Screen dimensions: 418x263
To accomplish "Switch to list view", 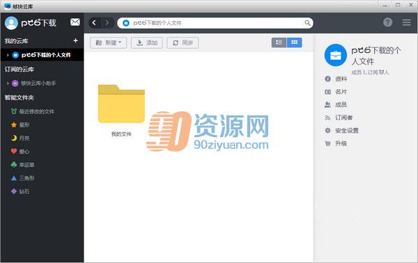I will click(x=279, y=42).
